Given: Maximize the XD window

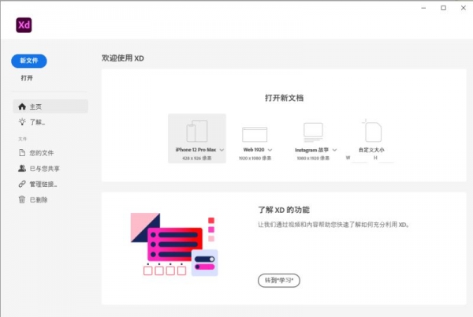Looking at the screenshot, I should pyautogui.click(x=443, y=8).
